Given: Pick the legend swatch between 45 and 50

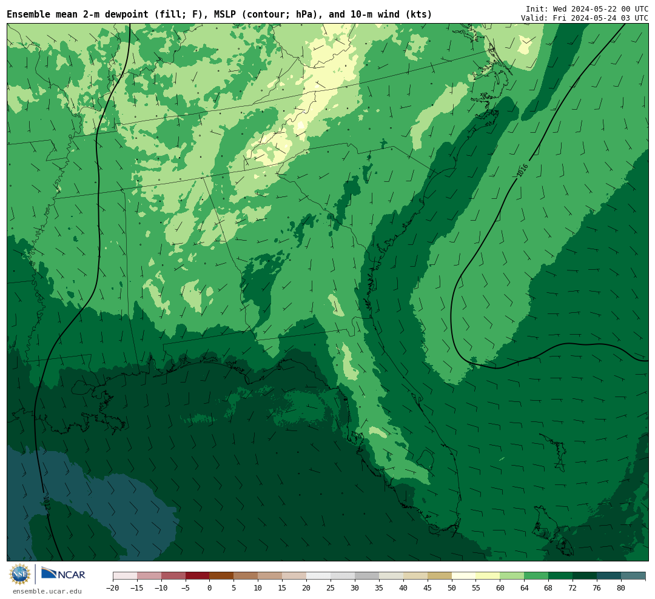Looking at the screenshot, I should tap(440, 576).
